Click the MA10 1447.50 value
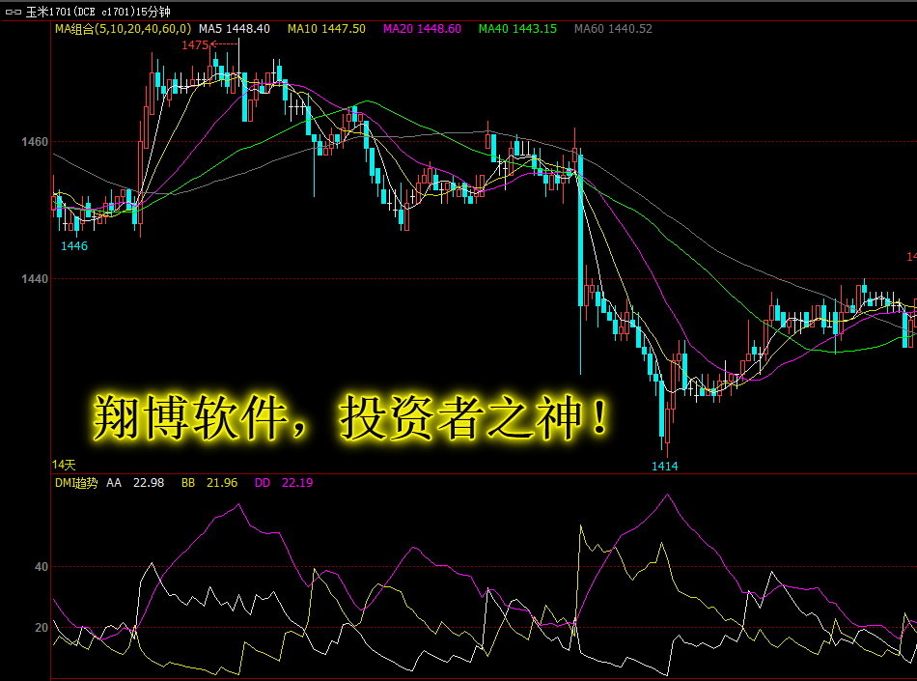Viewport: 917px width, 681px height. point(326,29)
